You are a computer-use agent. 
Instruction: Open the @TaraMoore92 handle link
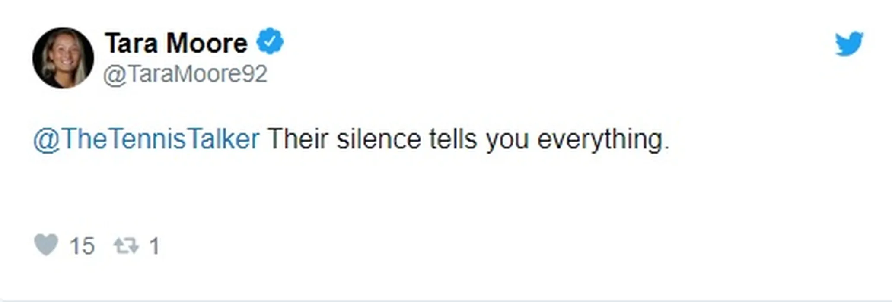tap(185, 74)
